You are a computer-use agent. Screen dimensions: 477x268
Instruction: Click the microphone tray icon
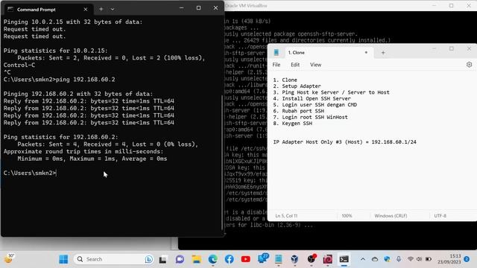[399, 259]
